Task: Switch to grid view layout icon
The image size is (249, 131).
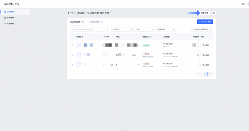Action: tap(214, 13)
